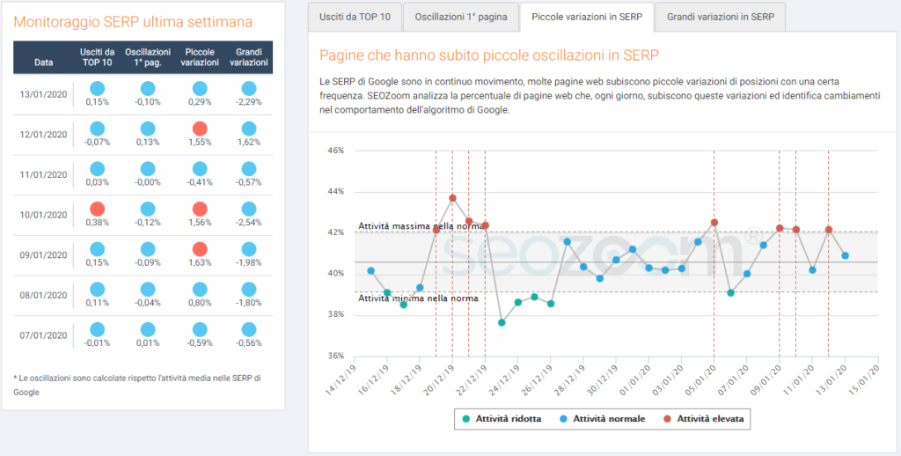Click the Pagine che hanno subito piccole oscillazioni heading

(x=489, y=55)
